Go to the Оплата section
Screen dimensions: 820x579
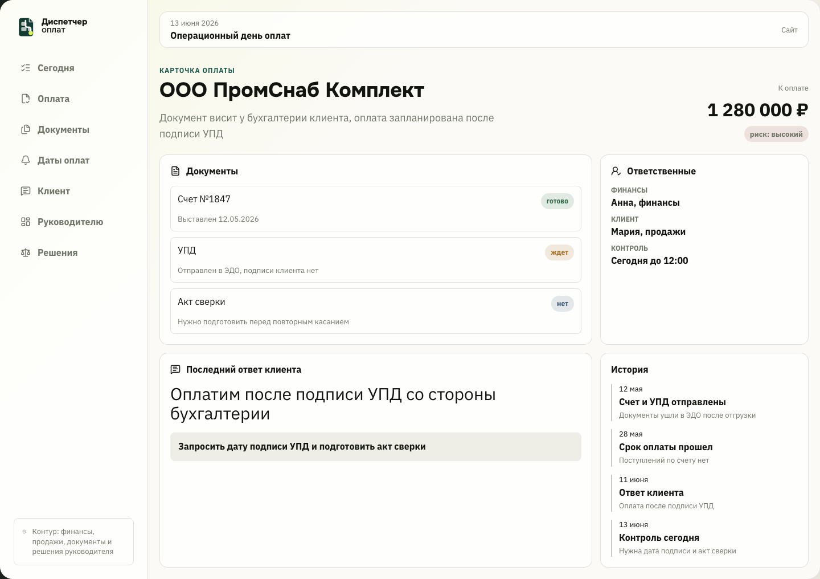click(74, 99)
